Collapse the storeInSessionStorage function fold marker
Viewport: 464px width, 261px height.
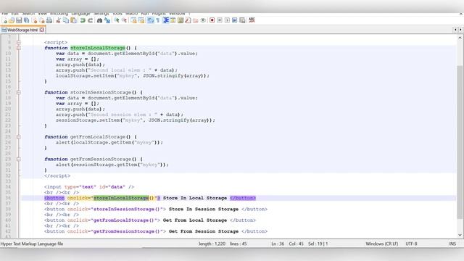point(19,92)
